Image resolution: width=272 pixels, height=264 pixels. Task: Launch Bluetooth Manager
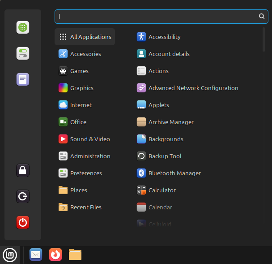174,173
